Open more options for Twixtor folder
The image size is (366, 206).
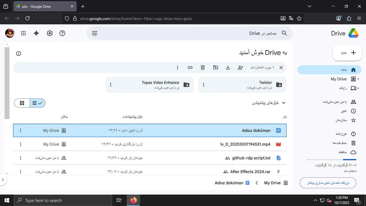click(x=204, y=85)
